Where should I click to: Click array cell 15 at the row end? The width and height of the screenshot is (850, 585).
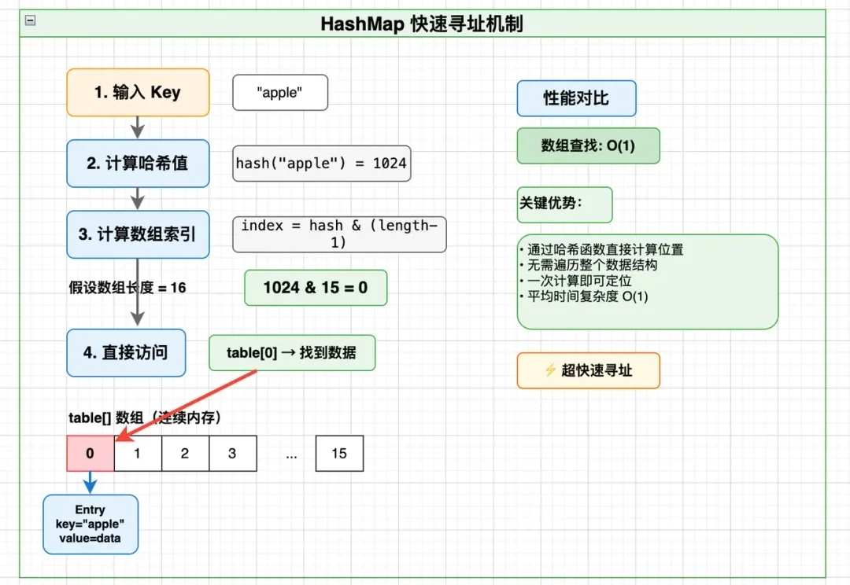click(x=339, y=453)
